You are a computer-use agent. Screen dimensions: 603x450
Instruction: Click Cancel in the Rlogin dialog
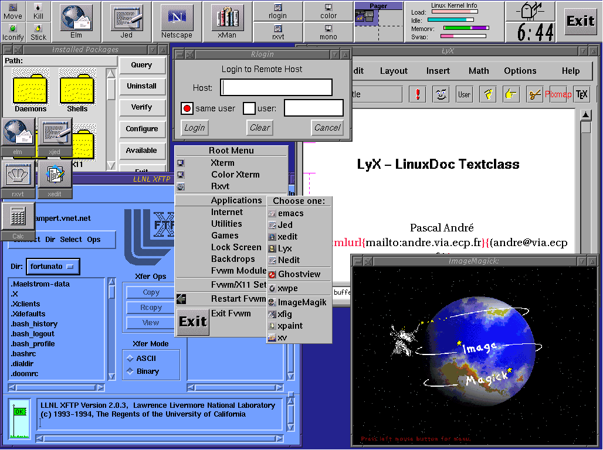[327, 128]
